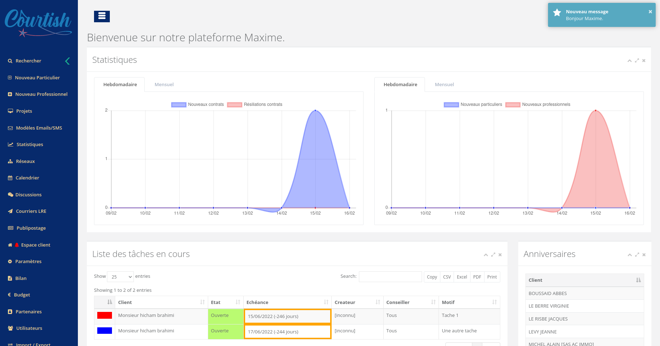660x346 pixels.
Task: Expand the Statistiques panel to fullscreen
Action: click(637, 61)
